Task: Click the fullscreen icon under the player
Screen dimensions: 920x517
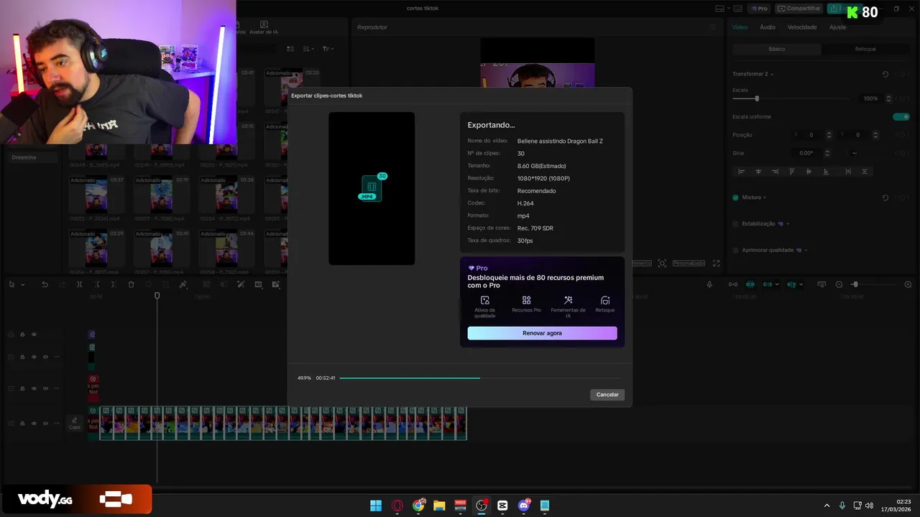Action: point(716,264)
